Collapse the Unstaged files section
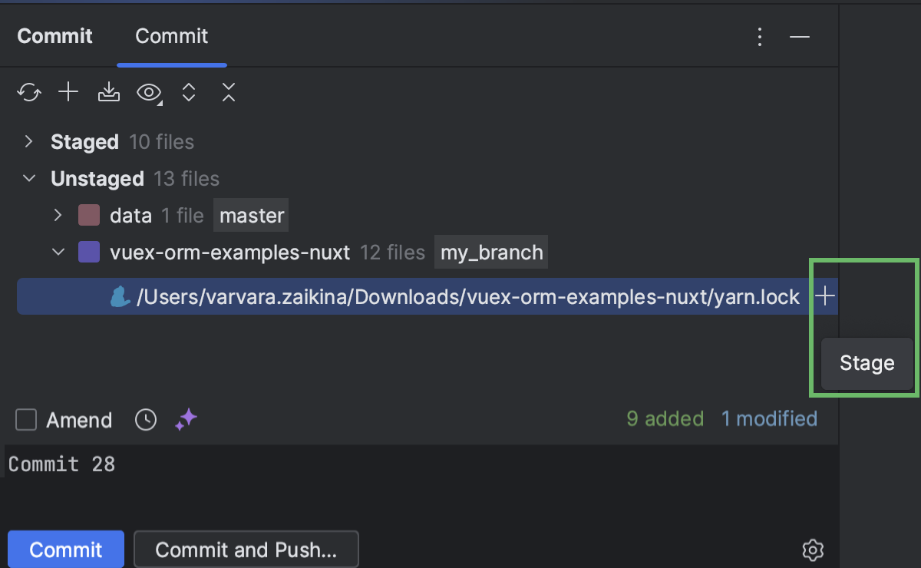The height and width of the screenshot is (568, 921). (28, 178)
